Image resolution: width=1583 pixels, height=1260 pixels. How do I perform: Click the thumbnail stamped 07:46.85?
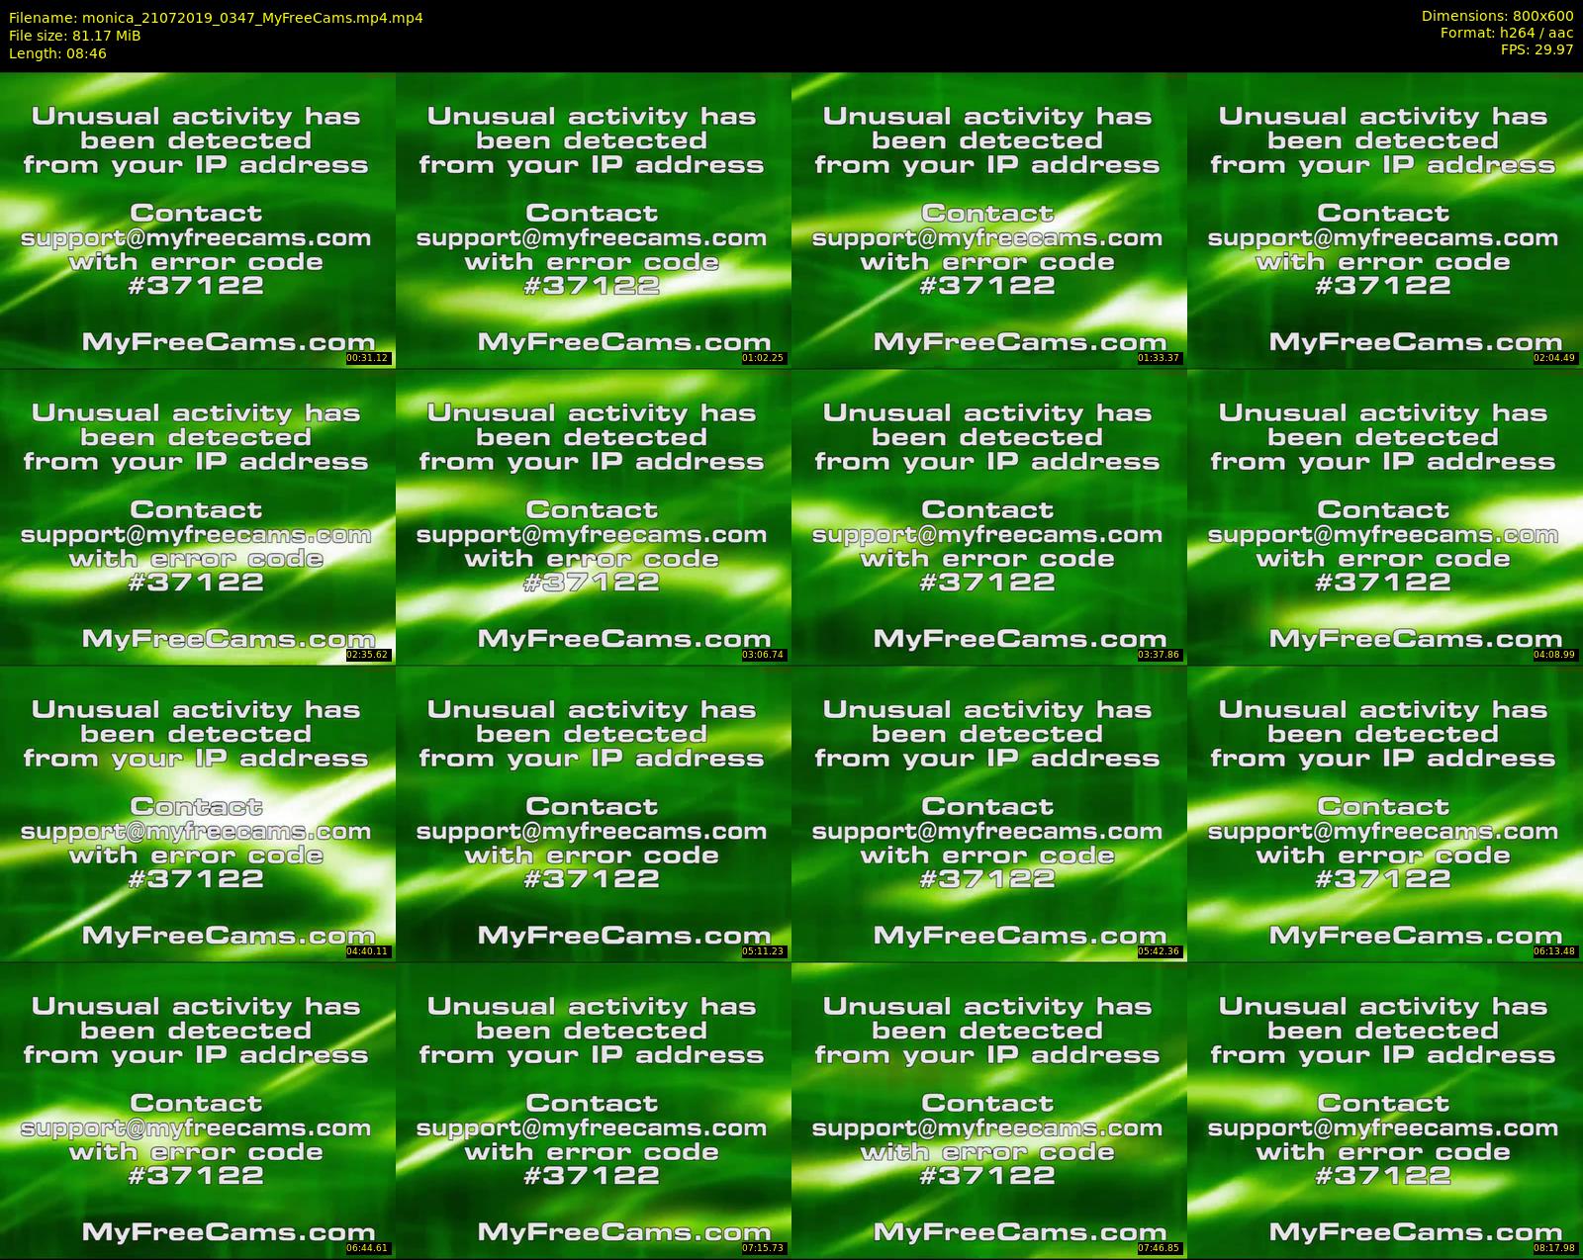tap(989, 1110)
